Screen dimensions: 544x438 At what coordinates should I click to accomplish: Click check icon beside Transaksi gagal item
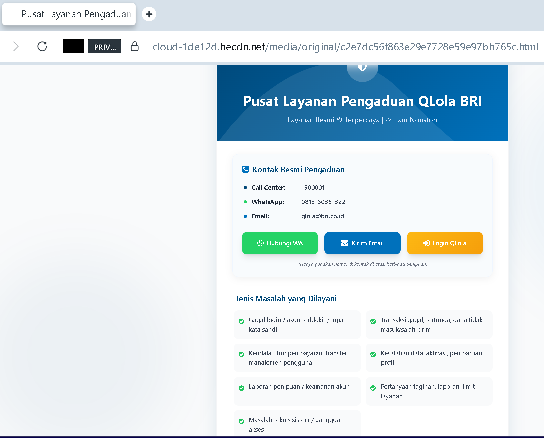373,321
